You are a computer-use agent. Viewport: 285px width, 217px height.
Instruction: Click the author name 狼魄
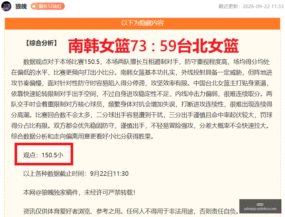tap(21, 6)
